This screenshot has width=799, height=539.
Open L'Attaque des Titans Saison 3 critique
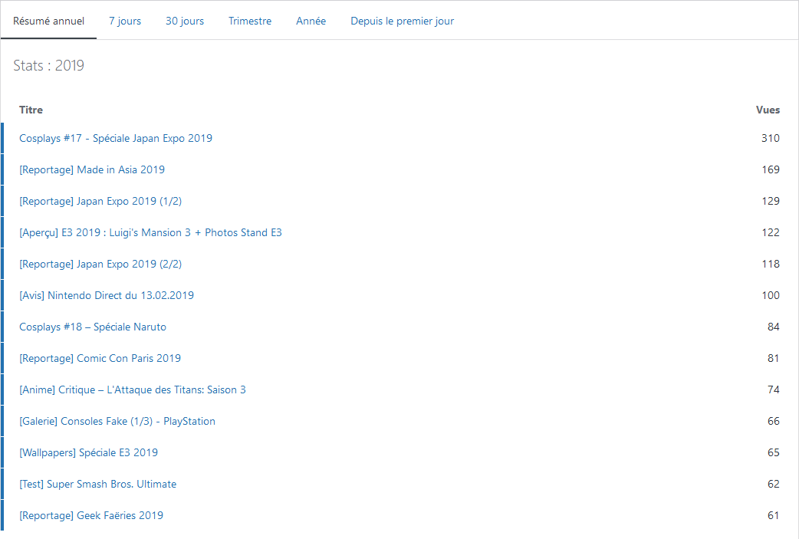133,389
